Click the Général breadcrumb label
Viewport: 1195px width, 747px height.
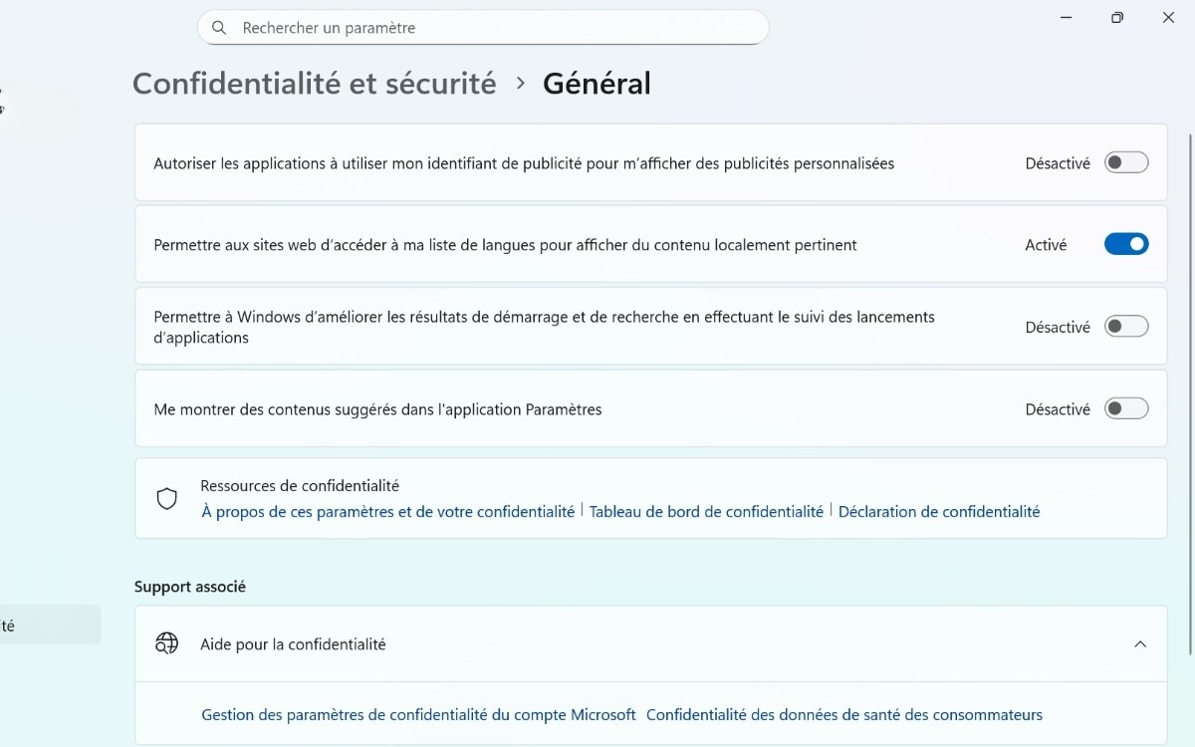[597, 84]
